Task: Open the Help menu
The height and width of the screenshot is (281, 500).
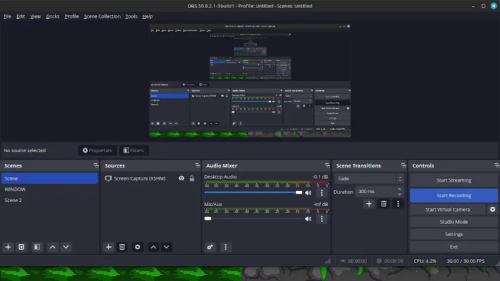Action: (x=147, y=16)
